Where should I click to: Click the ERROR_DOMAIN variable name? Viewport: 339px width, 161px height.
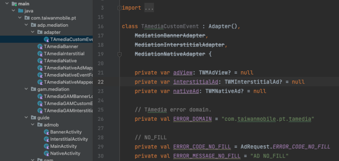click(x=192, y=119)
